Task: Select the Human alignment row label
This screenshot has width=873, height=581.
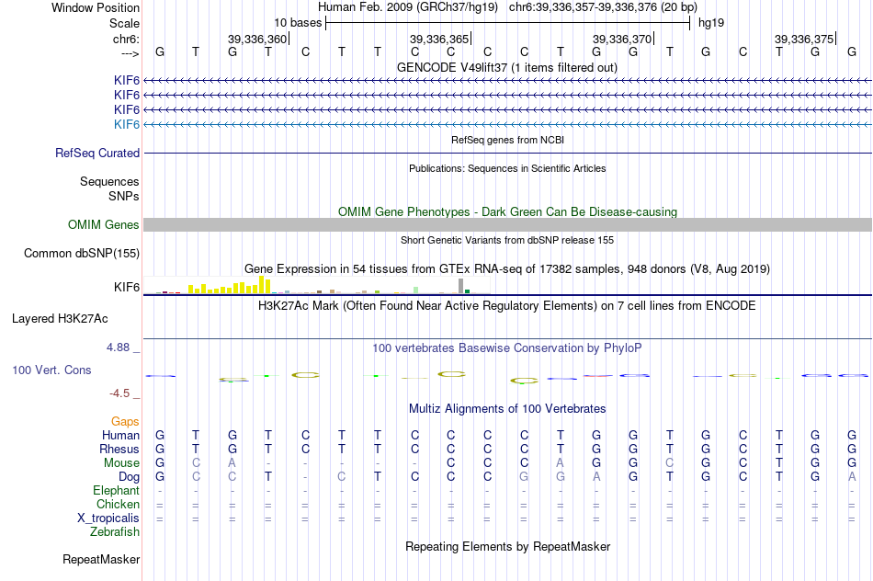Action: pyautogui.click(x=120, y=435)
